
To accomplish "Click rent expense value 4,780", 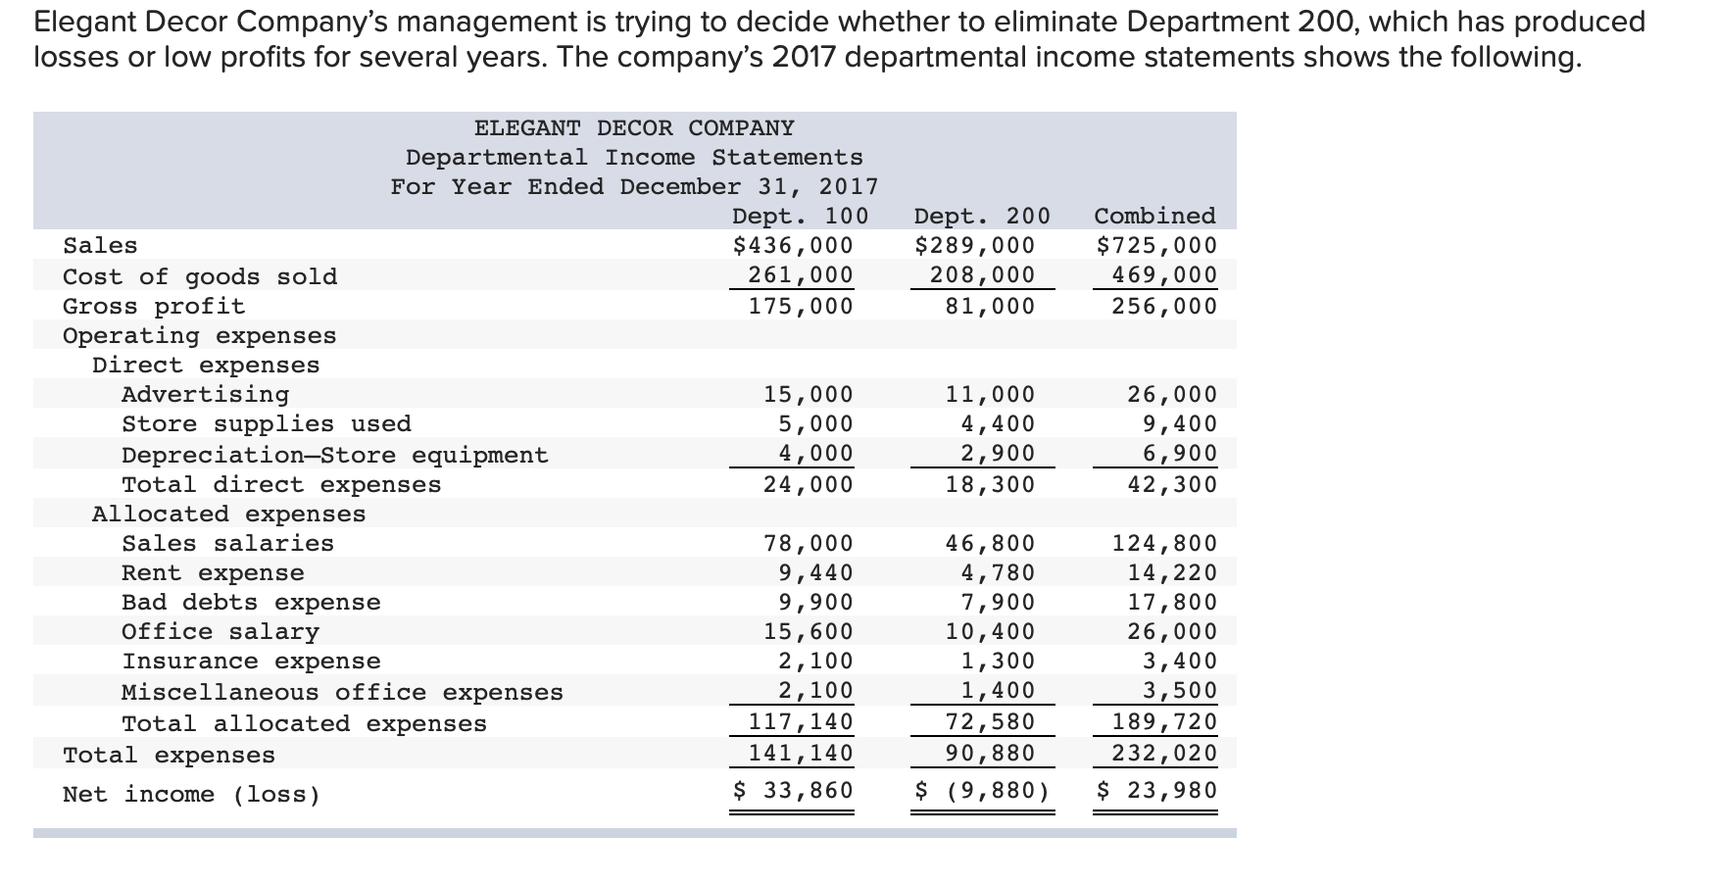I will pyautogui.click(x=998, y=572).
